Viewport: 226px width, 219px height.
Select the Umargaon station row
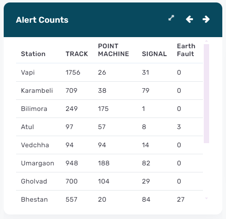(110, 163)
